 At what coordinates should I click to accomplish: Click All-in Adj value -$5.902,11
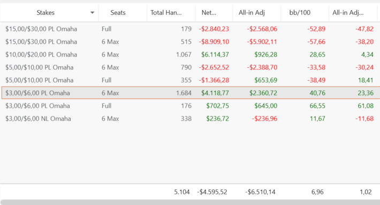coord(262,42)
